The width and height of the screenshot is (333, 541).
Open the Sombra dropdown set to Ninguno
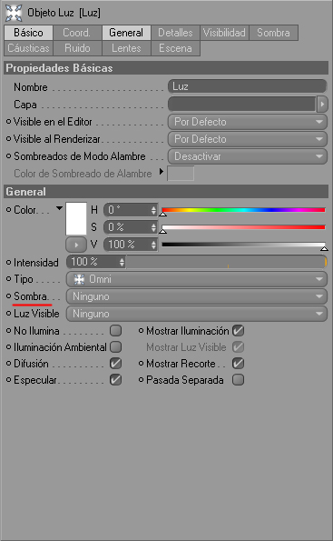coord(197,296)
